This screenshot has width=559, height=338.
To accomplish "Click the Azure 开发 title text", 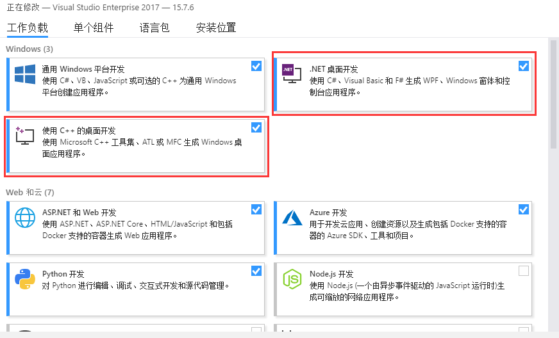I will (x=328, y=213).
